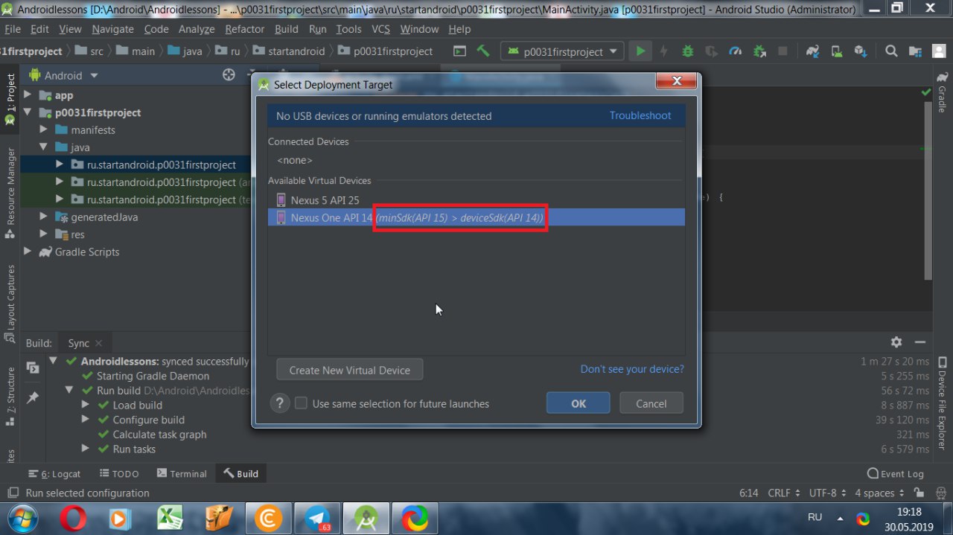Click the Search Everywhere magnifier icon
Image resolution: width=953 pixels, height=535 pixels.
[891, 51]
